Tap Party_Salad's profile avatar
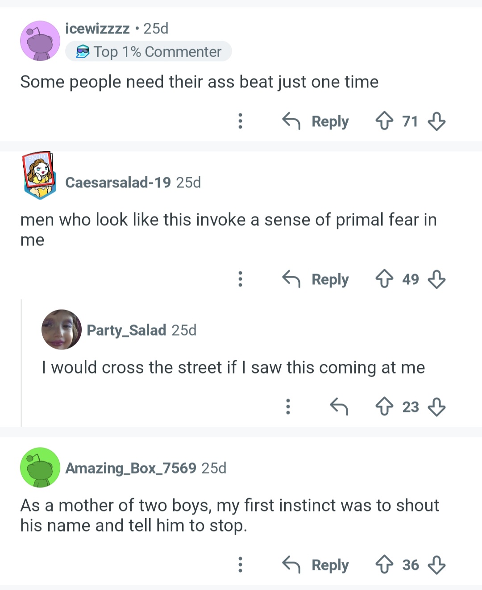 click(x=62, y=329)
